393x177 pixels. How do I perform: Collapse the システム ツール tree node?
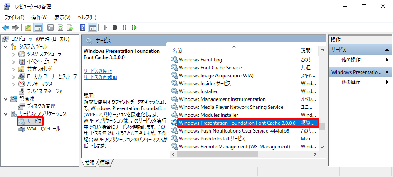(x=6, y=47)
